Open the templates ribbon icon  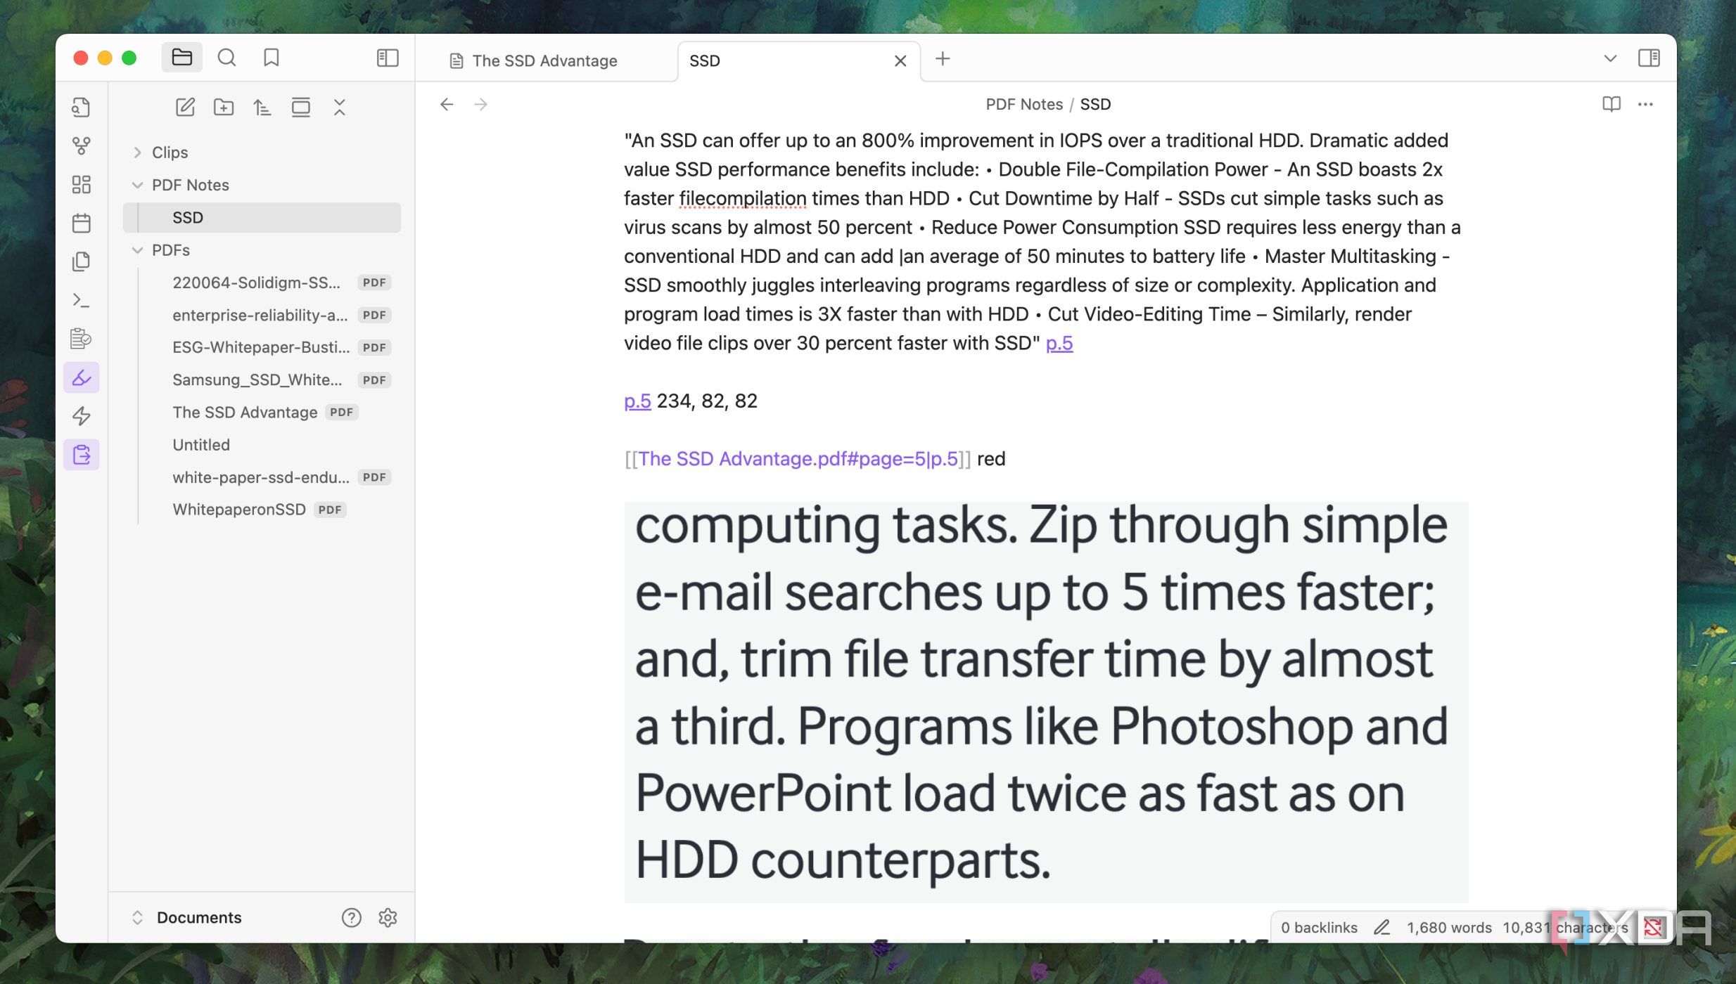pyautogui.click(x=82, y=261)
